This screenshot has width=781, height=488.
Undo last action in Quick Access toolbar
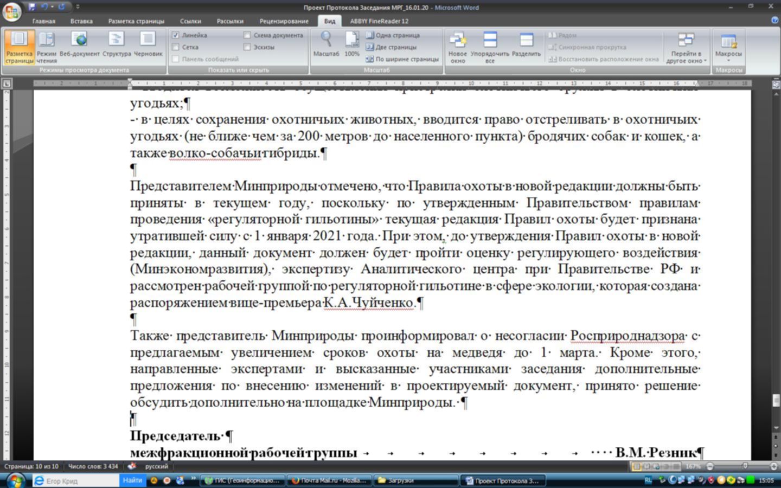pyautogui.click(x=44, y=7)
